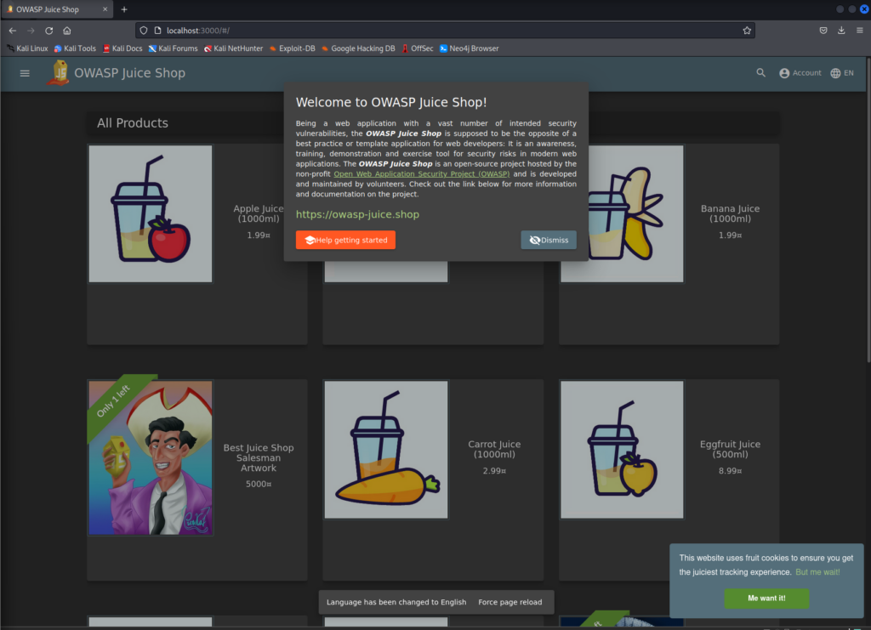
Task: Open the EN language selector
Action: coord(841,73)
